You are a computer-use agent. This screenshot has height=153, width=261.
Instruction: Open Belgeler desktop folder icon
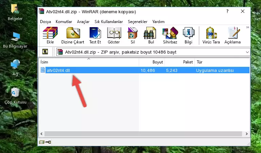point(15,9)
